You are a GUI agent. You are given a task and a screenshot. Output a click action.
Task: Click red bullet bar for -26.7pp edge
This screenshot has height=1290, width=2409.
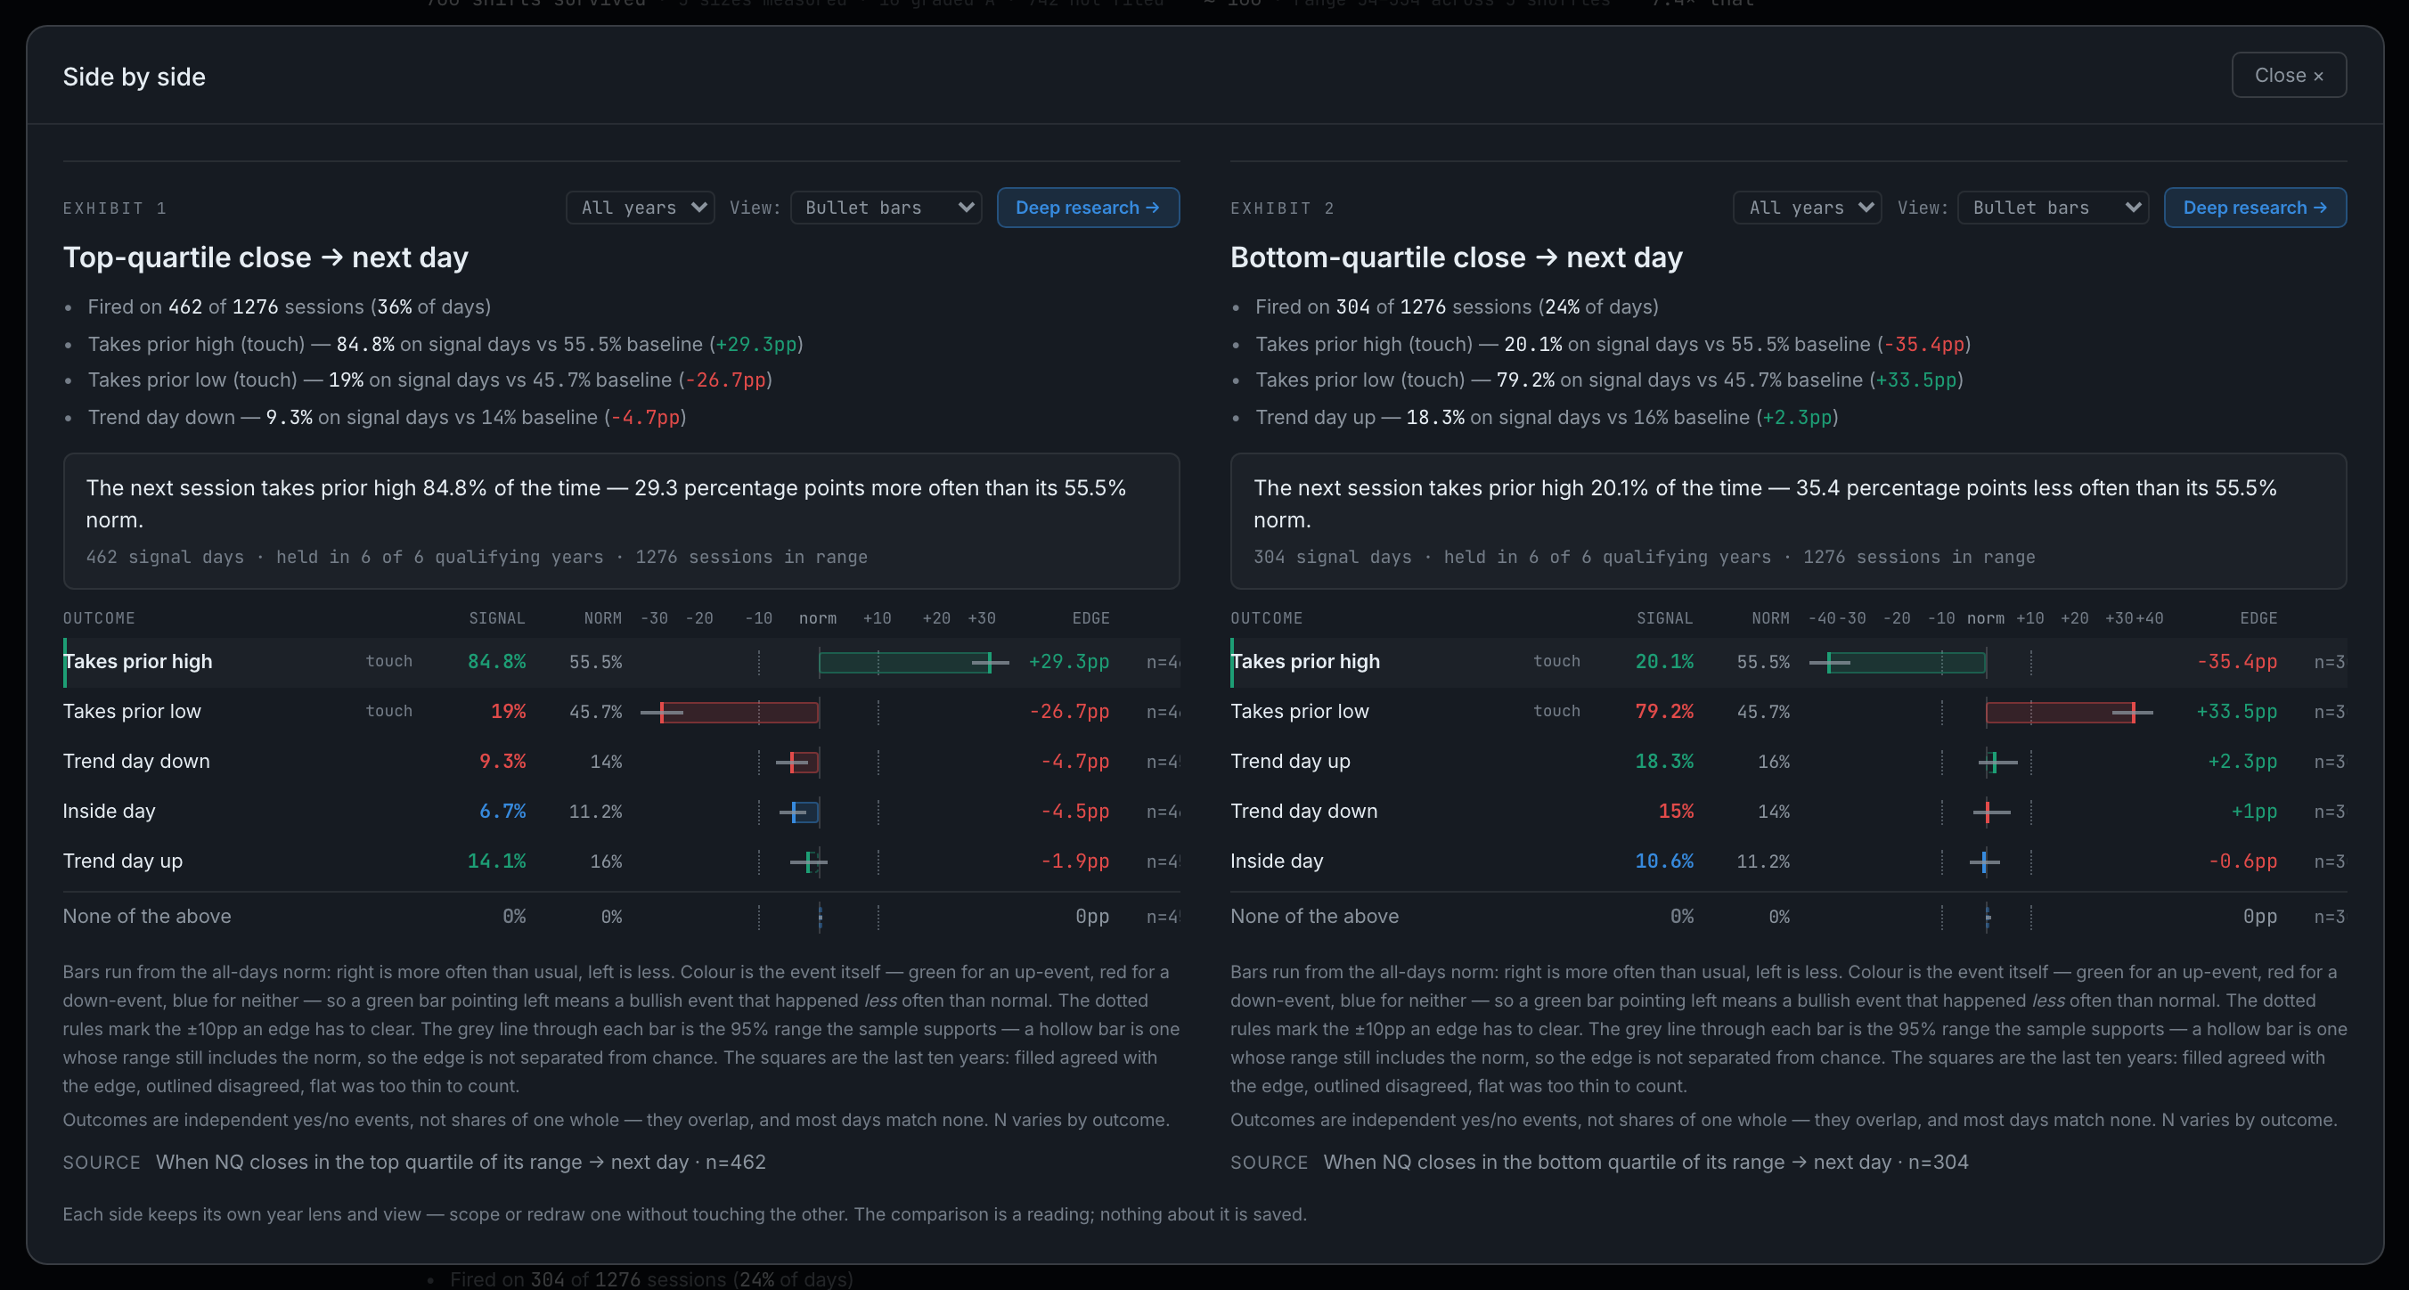tap(739, 713)
